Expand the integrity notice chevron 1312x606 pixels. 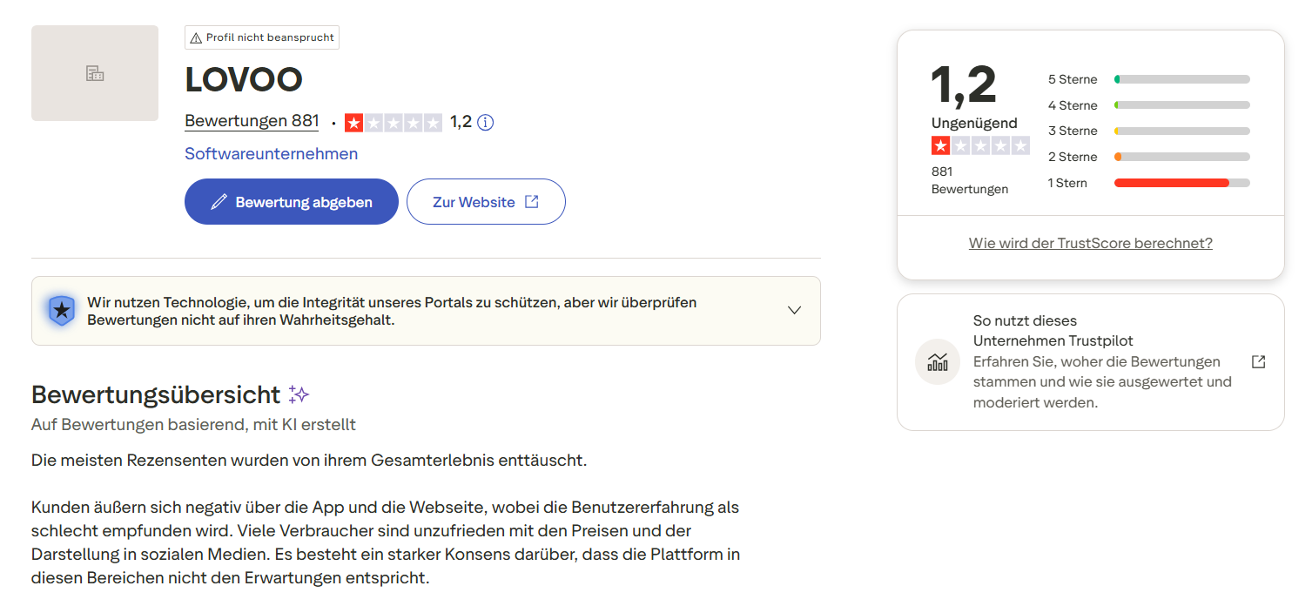click(x=794, y=311)
